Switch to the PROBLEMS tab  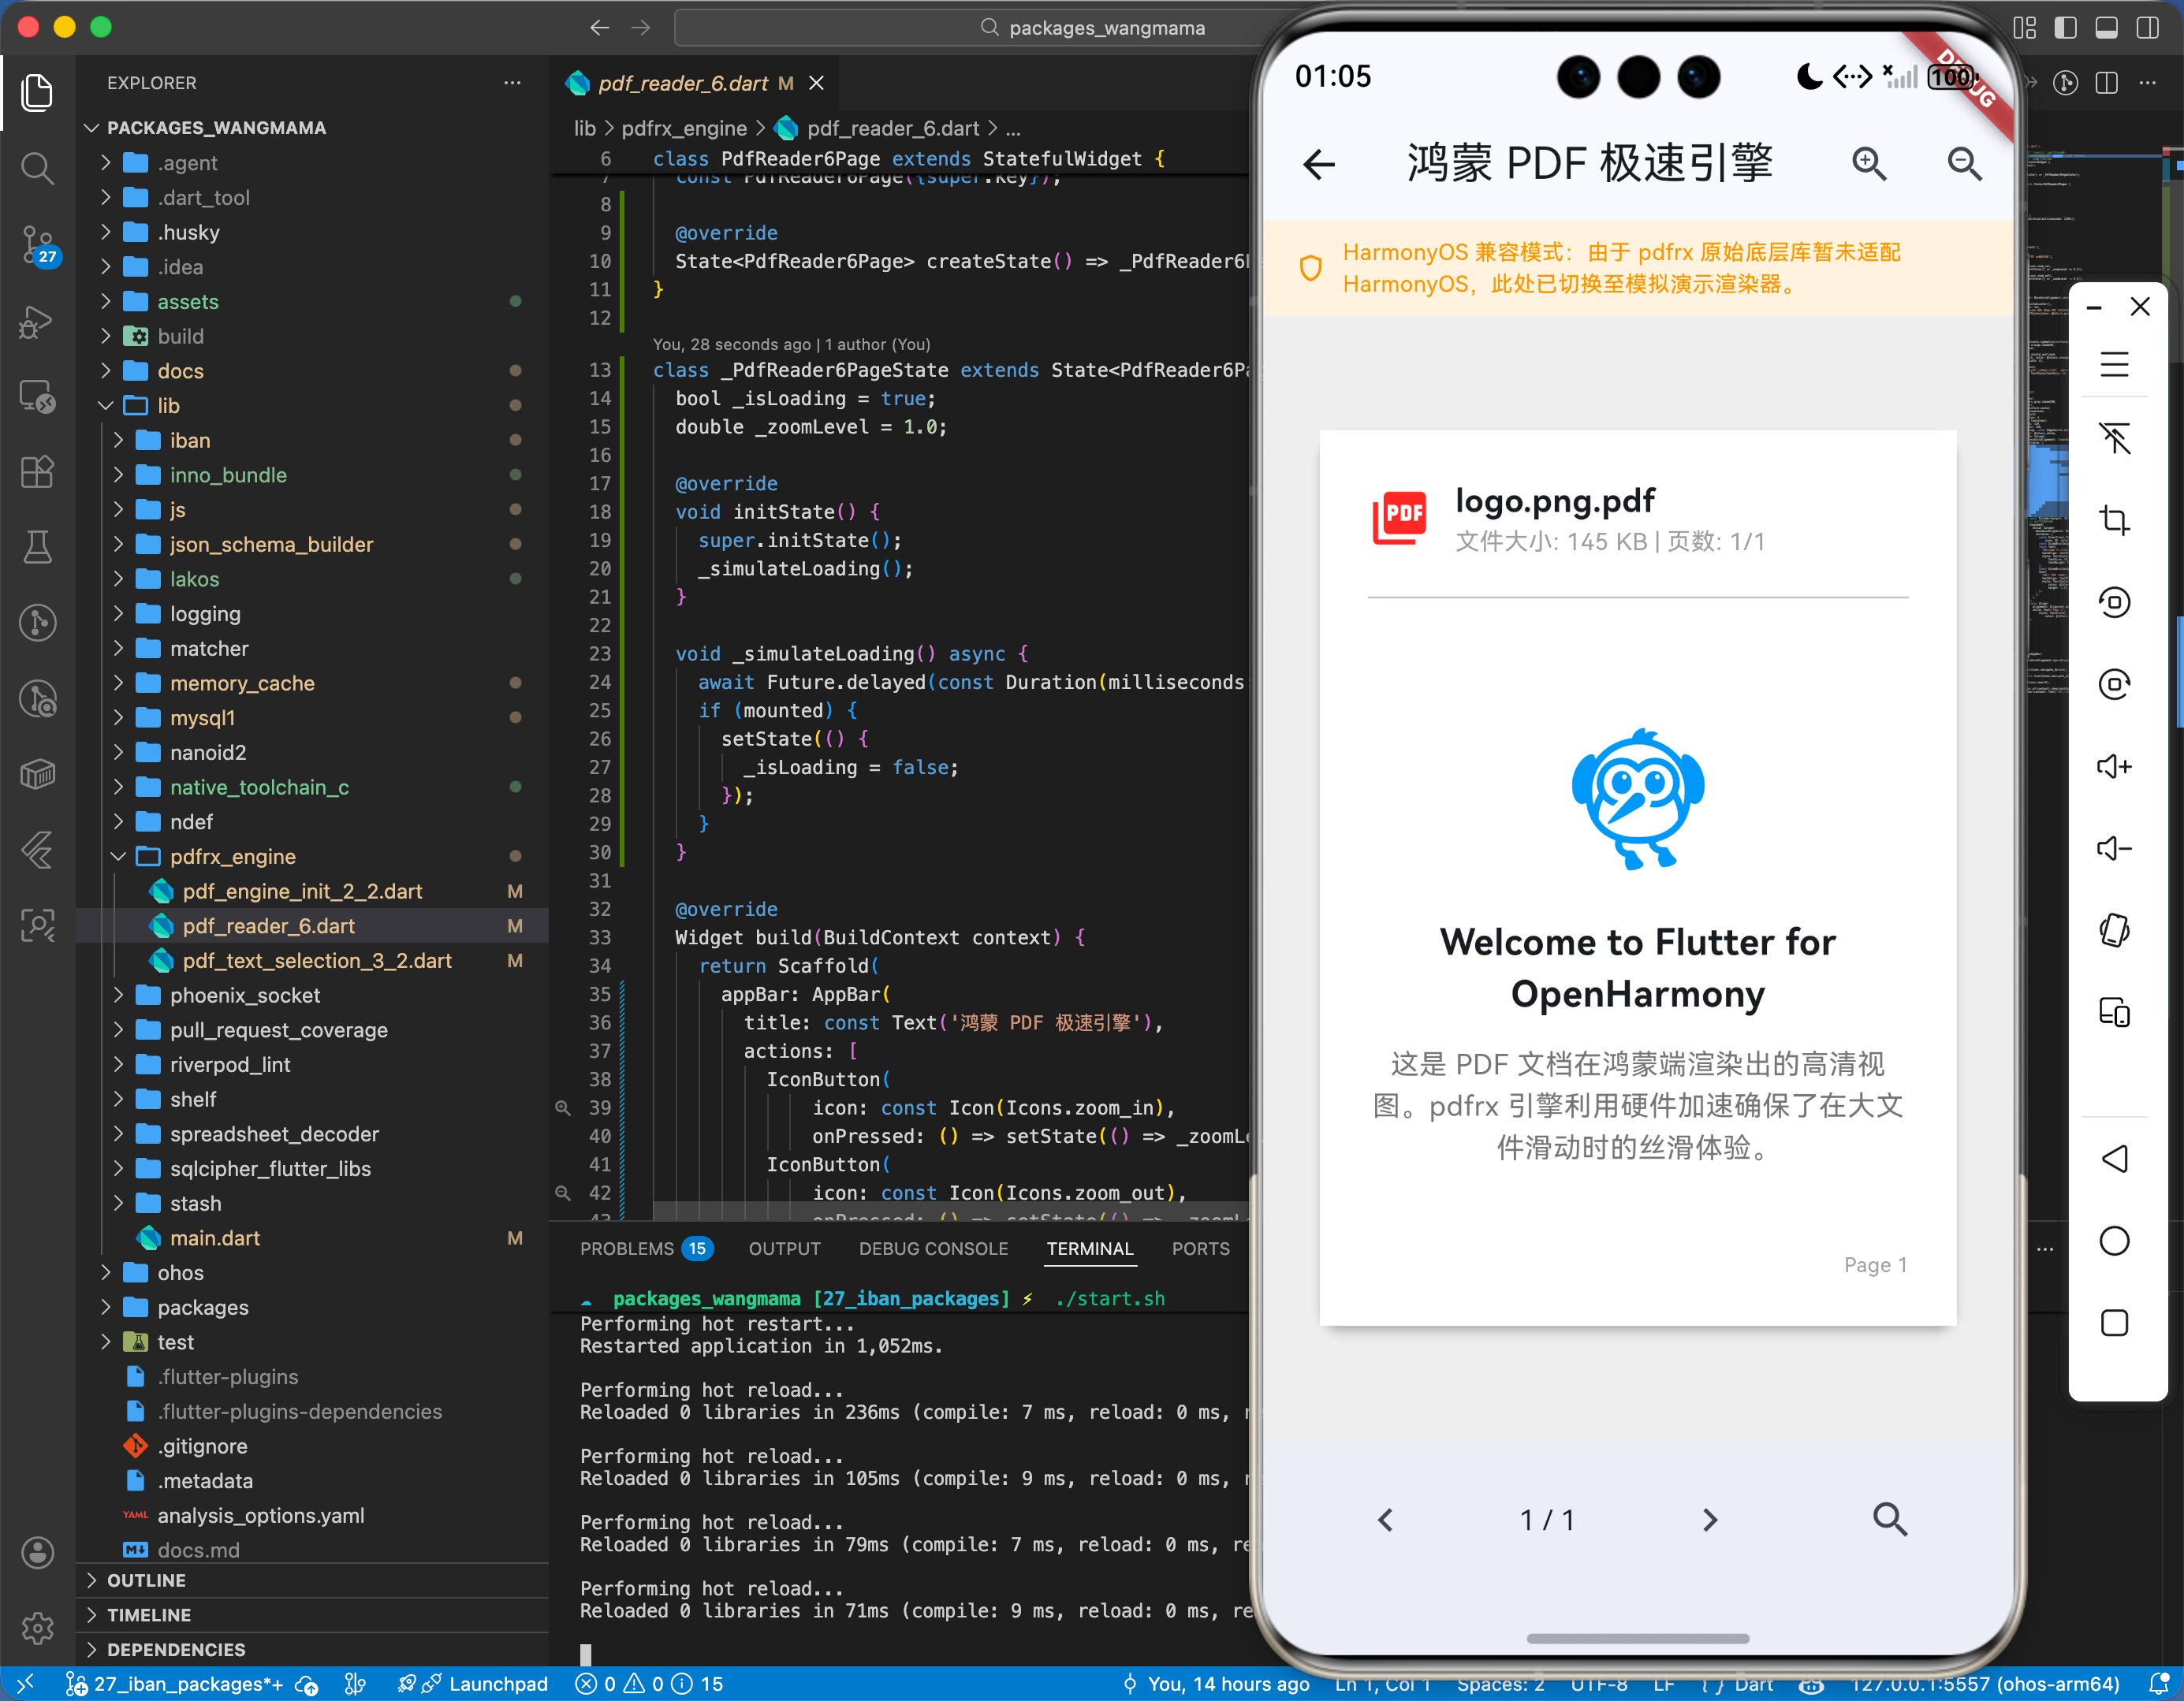click(x=626, y=1248)
